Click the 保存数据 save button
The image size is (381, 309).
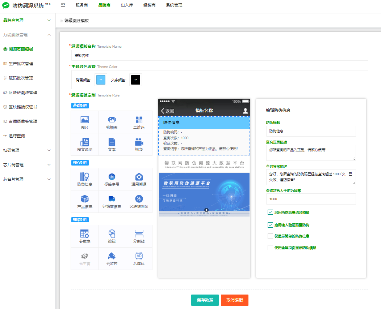(205, 300)
